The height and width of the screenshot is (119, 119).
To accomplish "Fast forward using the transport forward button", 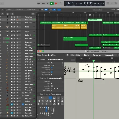I will tap(43, 3).
